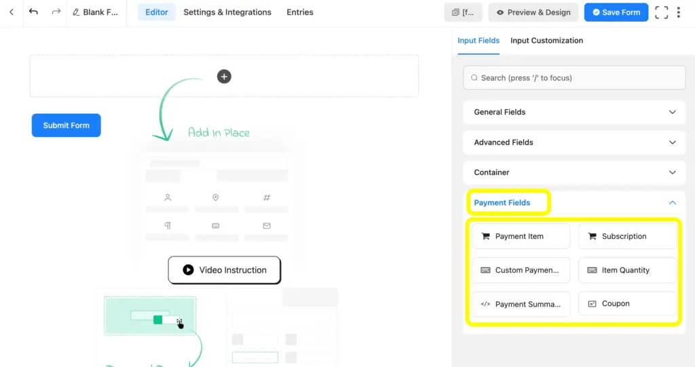This screenshot has width=695, height=367.
Task: Click the Coupon card icon
Action: [x=592, y=304]
